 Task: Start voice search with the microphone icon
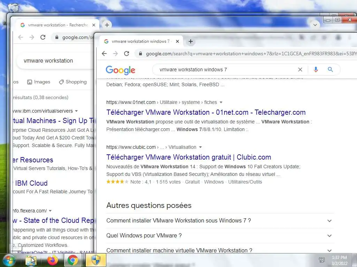(x=316, y=70)
